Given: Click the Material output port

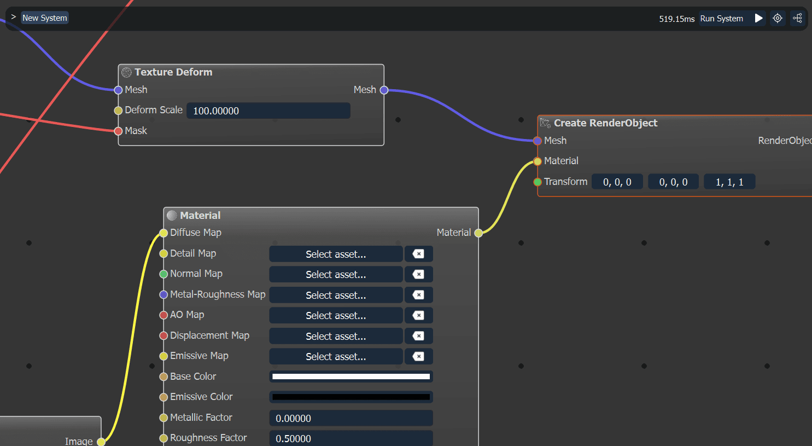Looking at the screenshot, I should [478, 233].
